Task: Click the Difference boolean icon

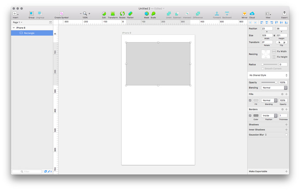Action: click(x=198, y=14)
